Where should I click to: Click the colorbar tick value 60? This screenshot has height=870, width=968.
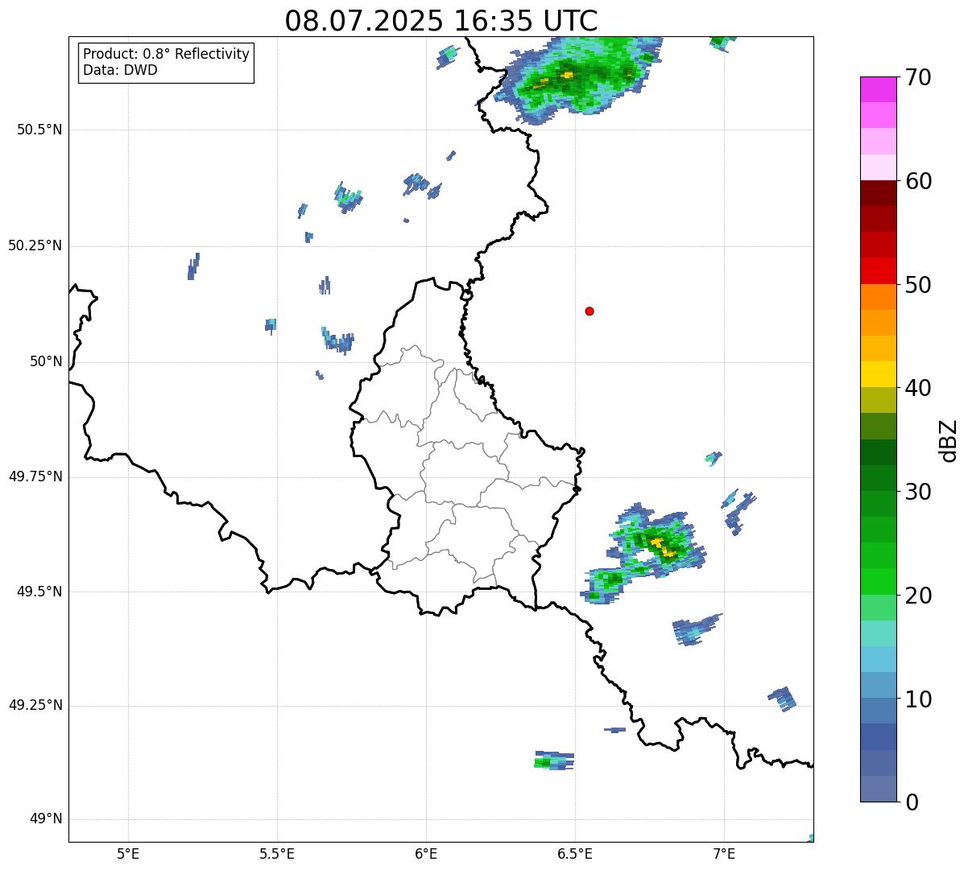pos(919,181)
